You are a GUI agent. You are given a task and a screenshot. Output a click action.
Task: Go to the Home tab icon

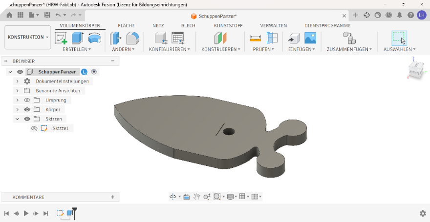pos(10,15)
